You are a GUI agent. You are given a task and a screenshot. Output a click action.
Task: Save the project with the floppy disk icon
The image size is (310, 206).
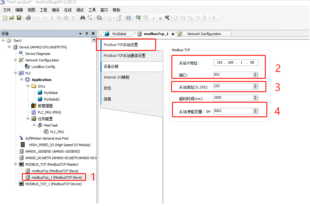click(19, 18)
